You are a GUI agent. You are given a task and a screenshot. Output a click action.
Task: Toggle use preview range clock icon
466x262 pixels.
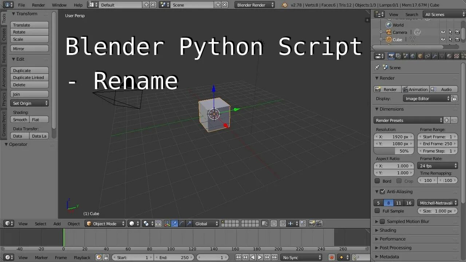coord(99,257)
